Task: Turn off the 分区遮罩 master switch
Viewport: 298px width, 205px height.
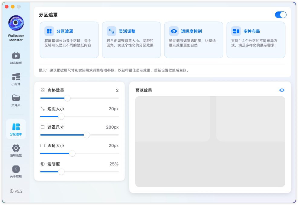Action: point(280,15)
